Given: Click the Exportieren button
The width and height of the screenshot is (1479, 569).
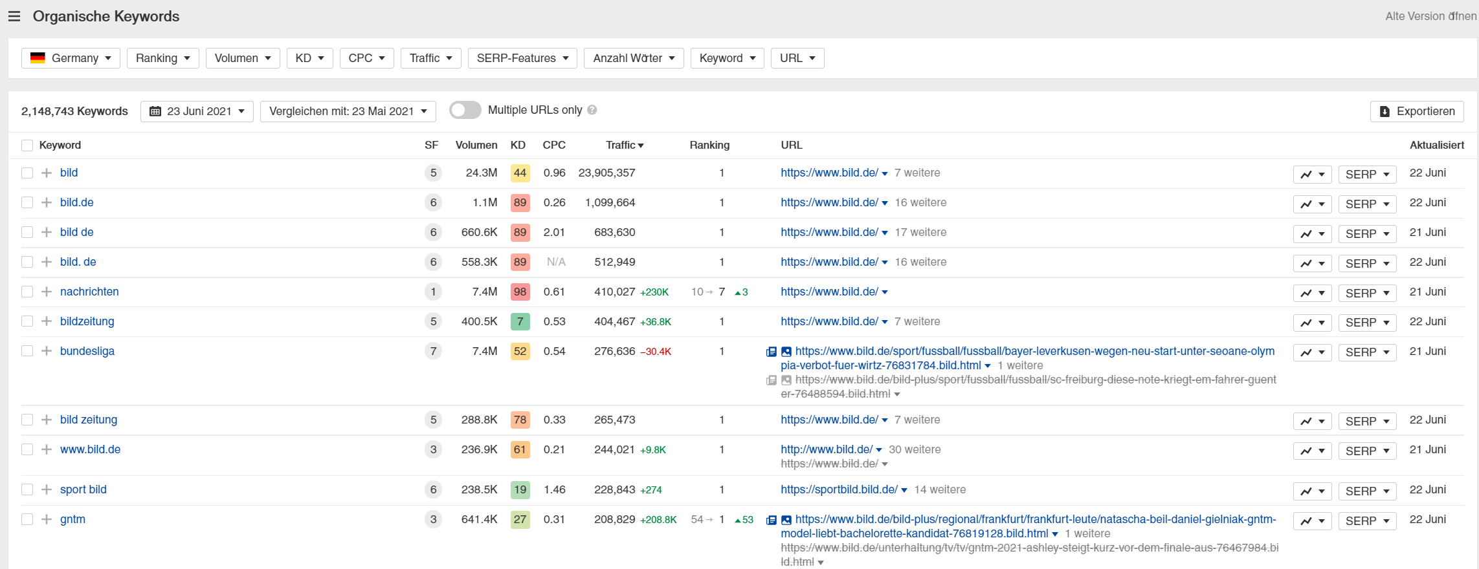Looking at the screenshot, I should click(x=1417, y=111).
